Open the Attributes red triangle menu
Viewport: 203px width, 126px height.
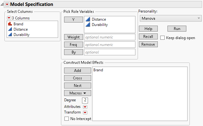(x=85, y=107)
